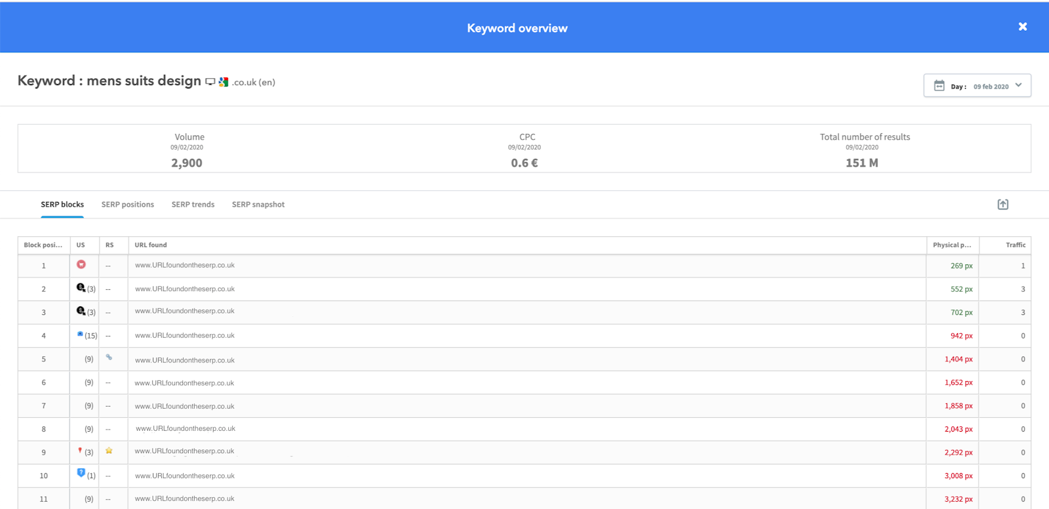This screenshot has height=509, width=1049.
Task: Click the shopping cart icon in row 1
Action: (81, 264)
